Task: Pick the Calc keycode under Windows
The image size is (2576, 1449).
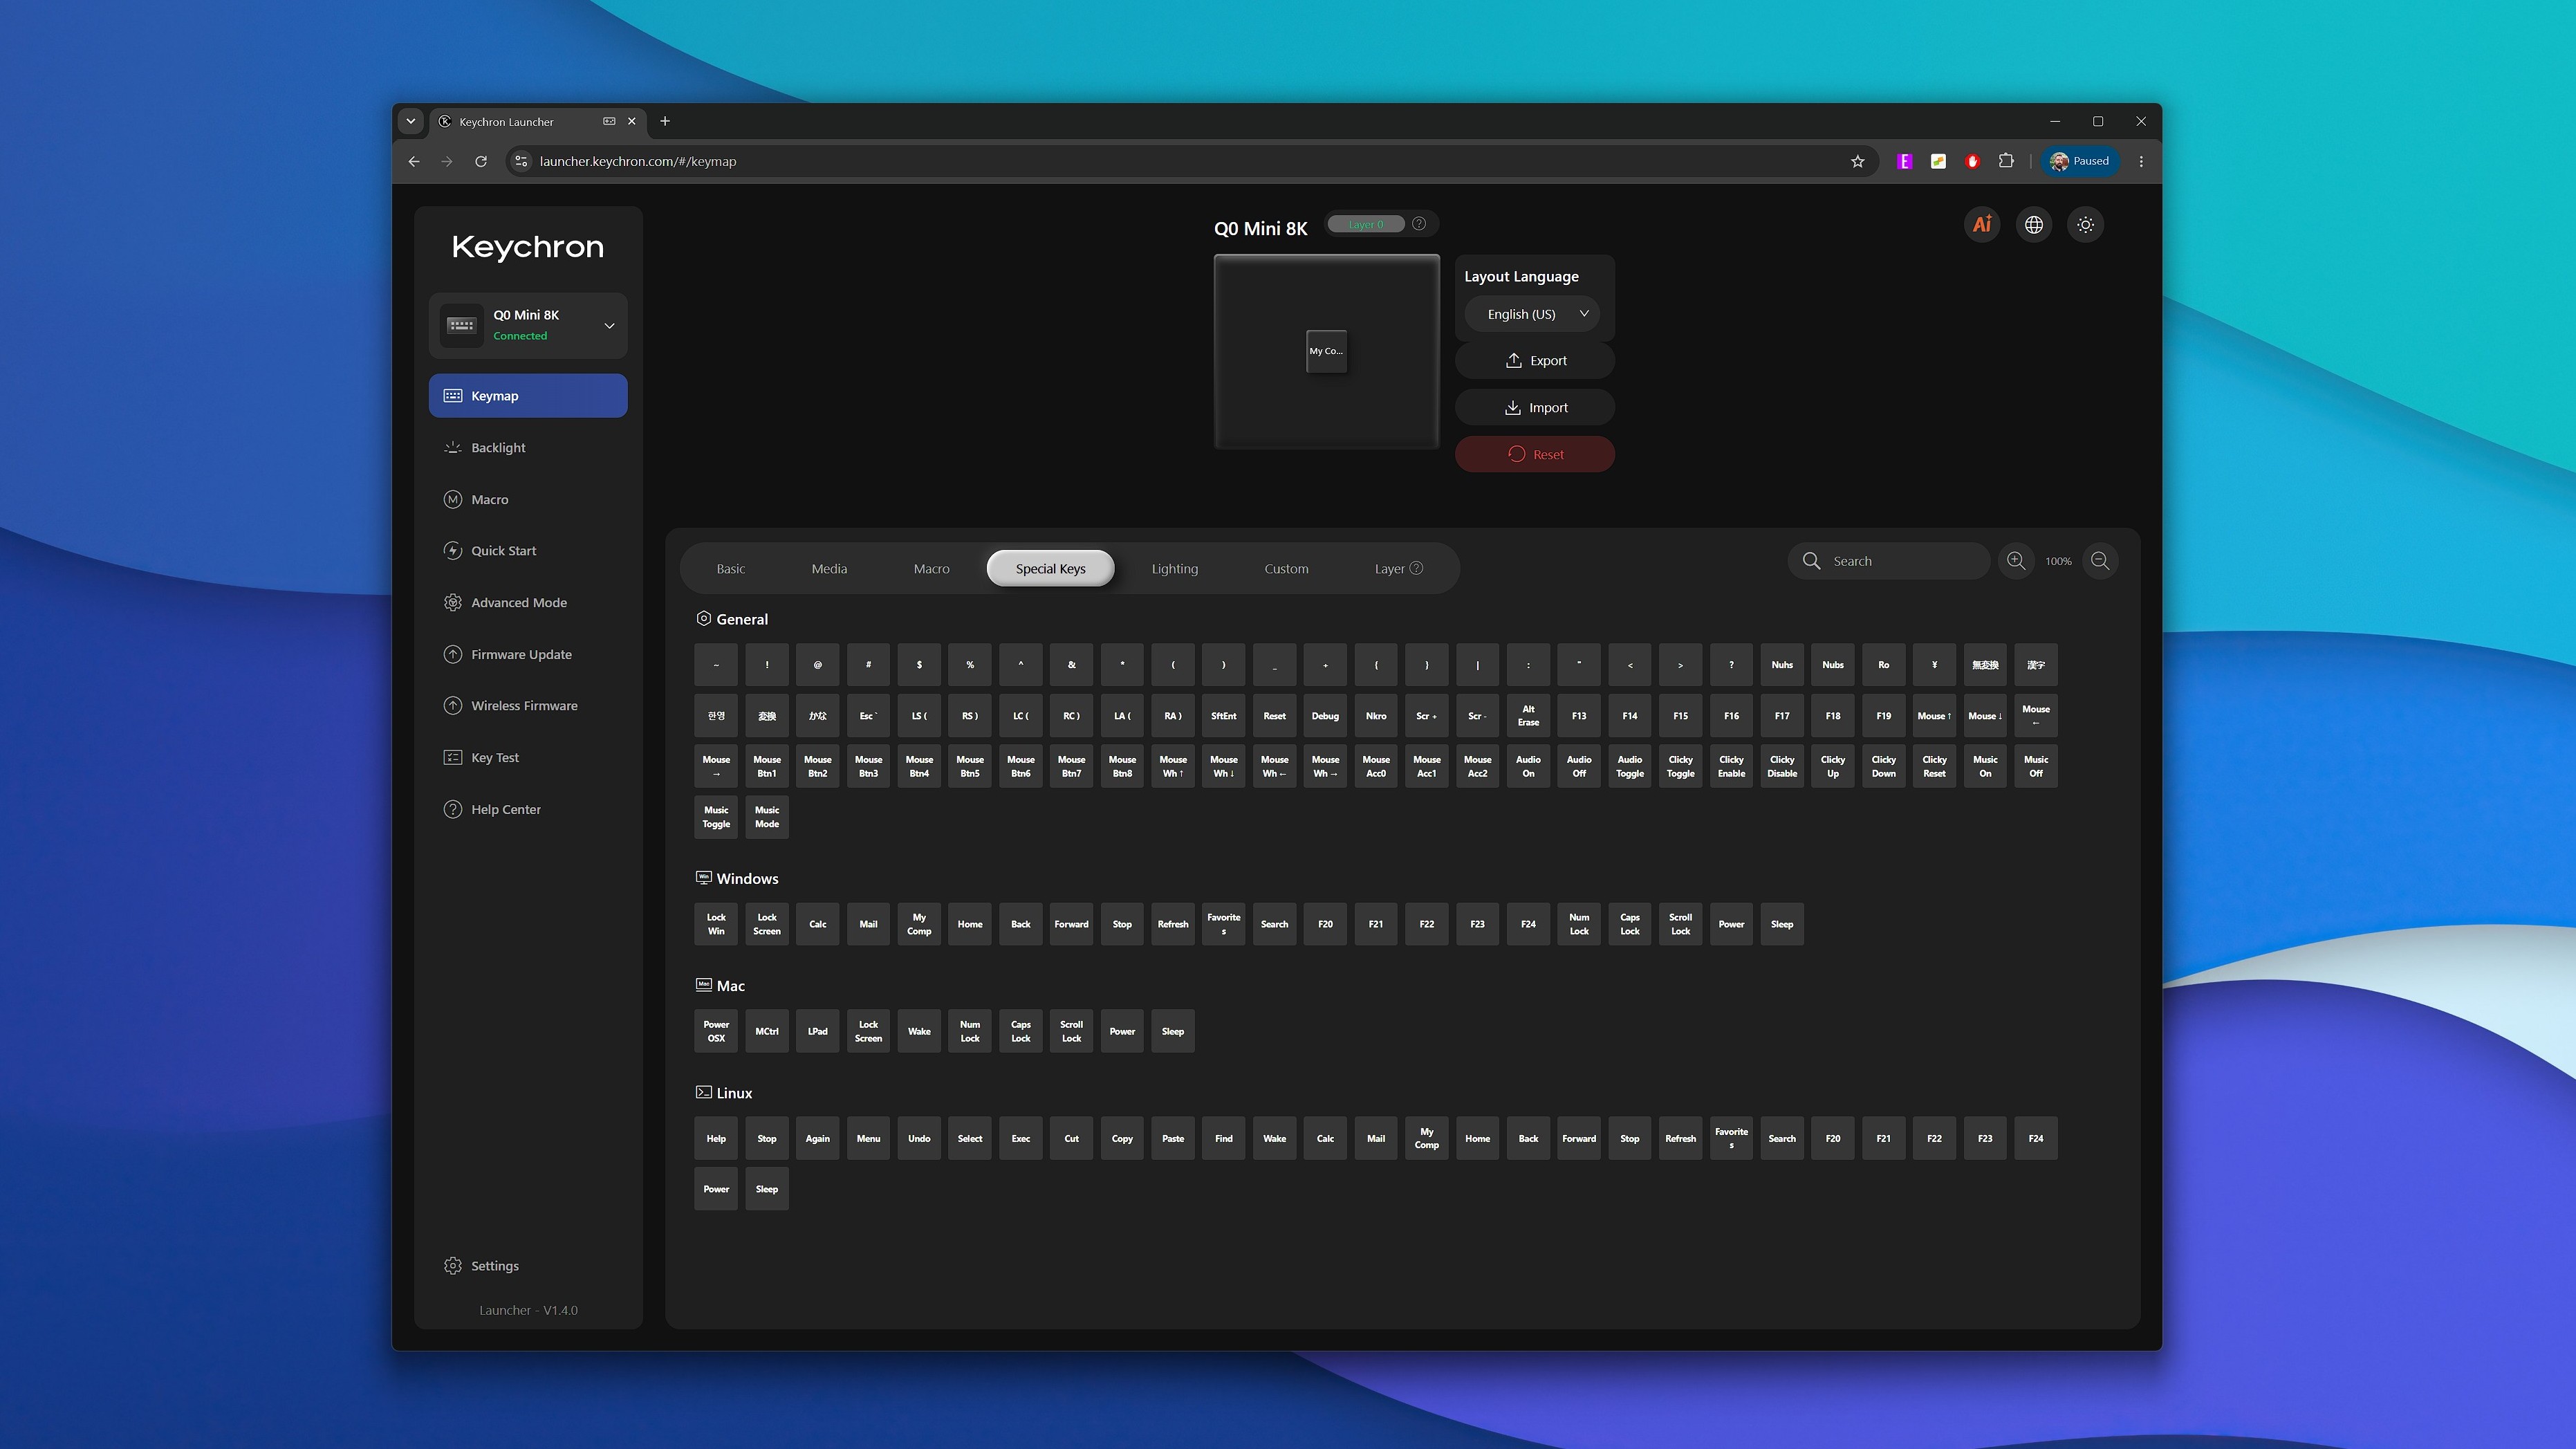Action: tap(817, 924)
